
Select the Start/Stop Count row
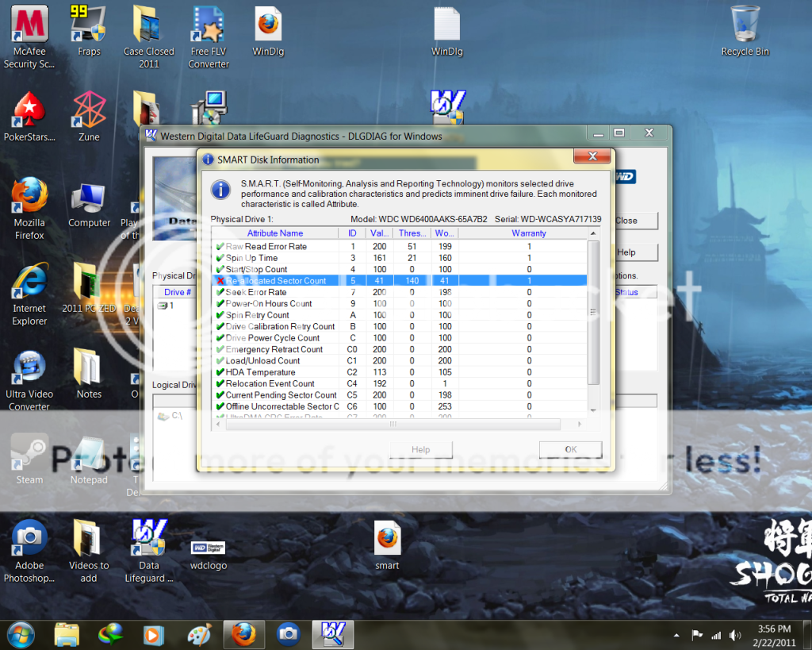pyautogui.click(x=400, y=270)
